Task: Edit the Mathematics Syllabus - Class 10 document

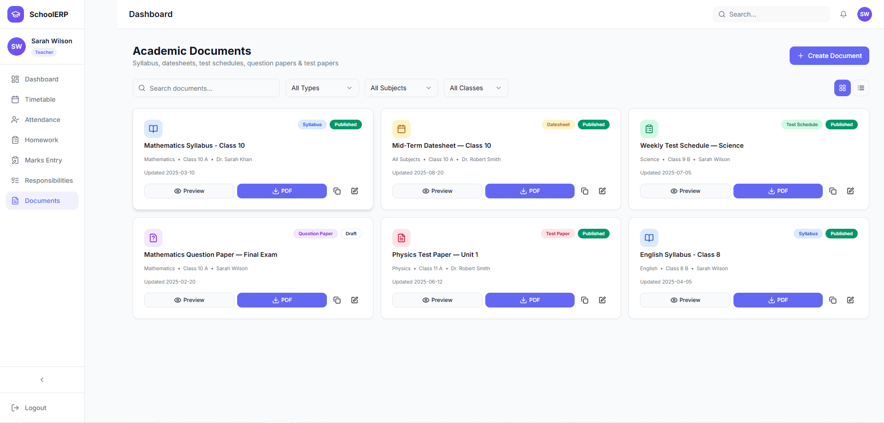Action: [x=355, y=191]
